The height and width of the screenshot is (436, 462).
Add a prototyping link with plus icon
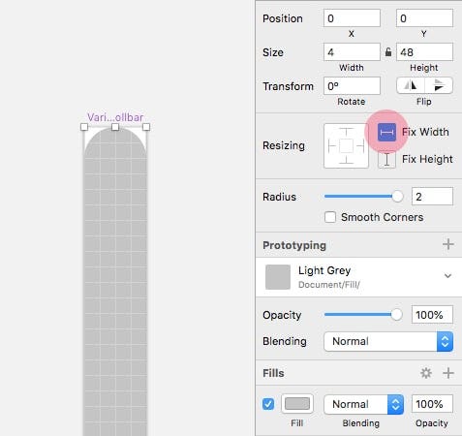[x=448, y=244]
